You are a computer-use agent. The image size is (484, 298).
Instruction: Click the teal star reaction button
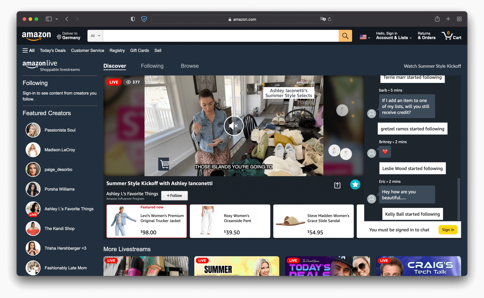click(355, 185)
